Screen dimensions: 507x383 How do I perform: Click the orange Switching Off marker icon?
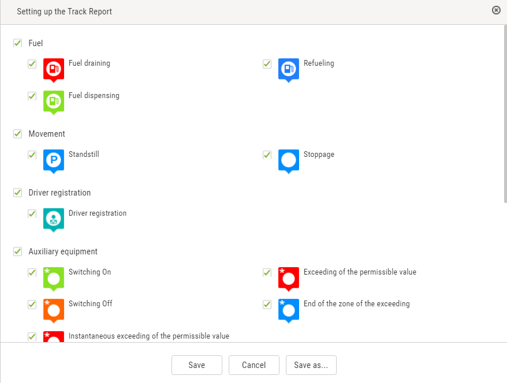point(54,311)
